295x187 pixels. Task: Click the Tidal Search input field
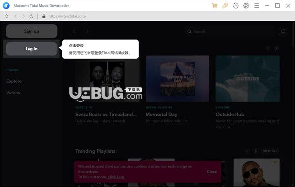(229, 31)
